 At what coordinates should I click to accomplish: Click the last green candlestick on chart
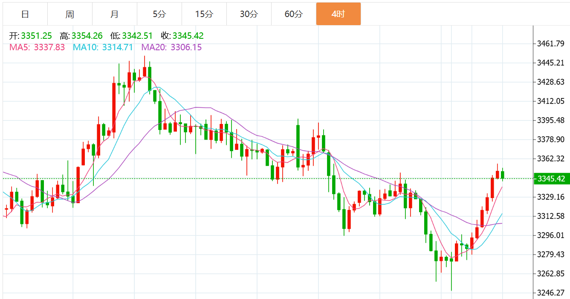(x=503, y=175)
